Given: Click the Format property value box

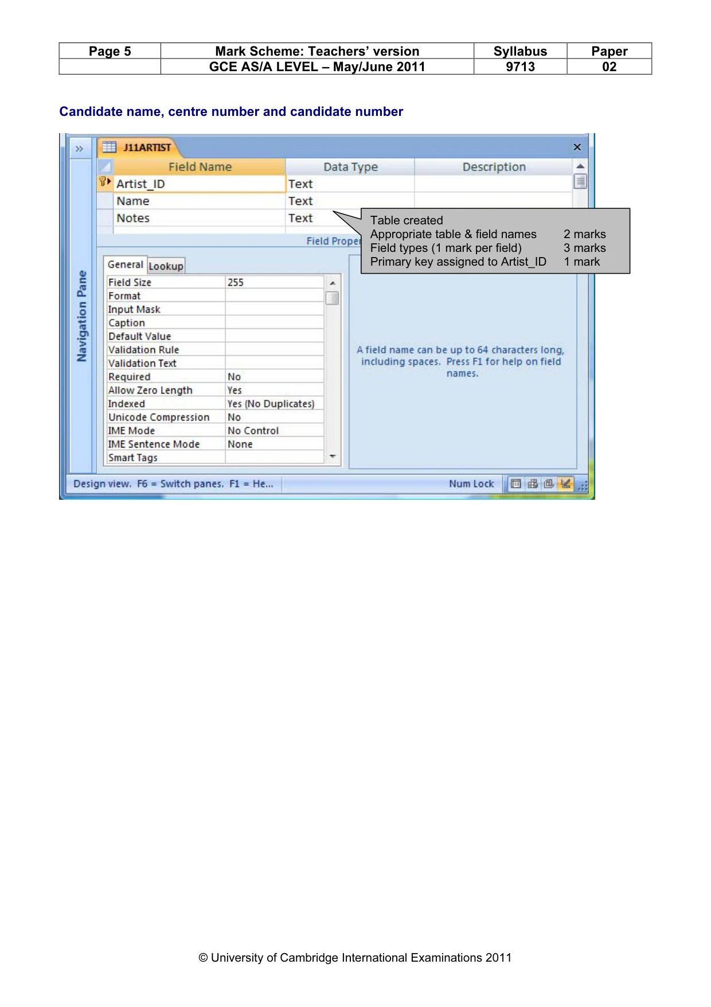Looking at the screenshot, I should (274, 296).
